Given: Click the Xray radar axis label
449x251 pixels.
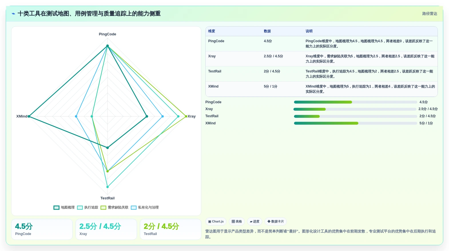Looking at the screenshot, I should 192,116.
